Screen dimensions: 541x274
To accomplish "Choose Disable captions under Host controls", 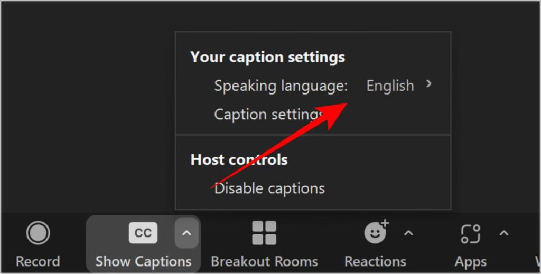I will (x=313, y=188).
